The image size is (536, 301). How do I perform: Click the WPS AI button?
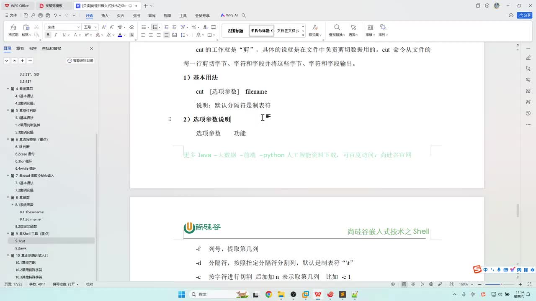(229, 15)
